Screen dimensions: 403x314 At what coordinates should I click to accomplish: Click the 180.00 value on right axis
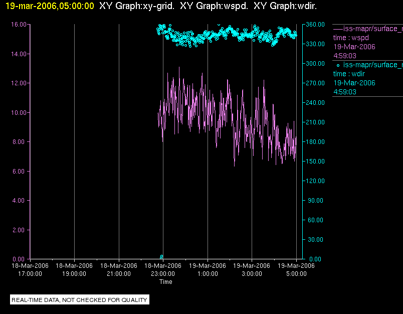pos(315,142)
